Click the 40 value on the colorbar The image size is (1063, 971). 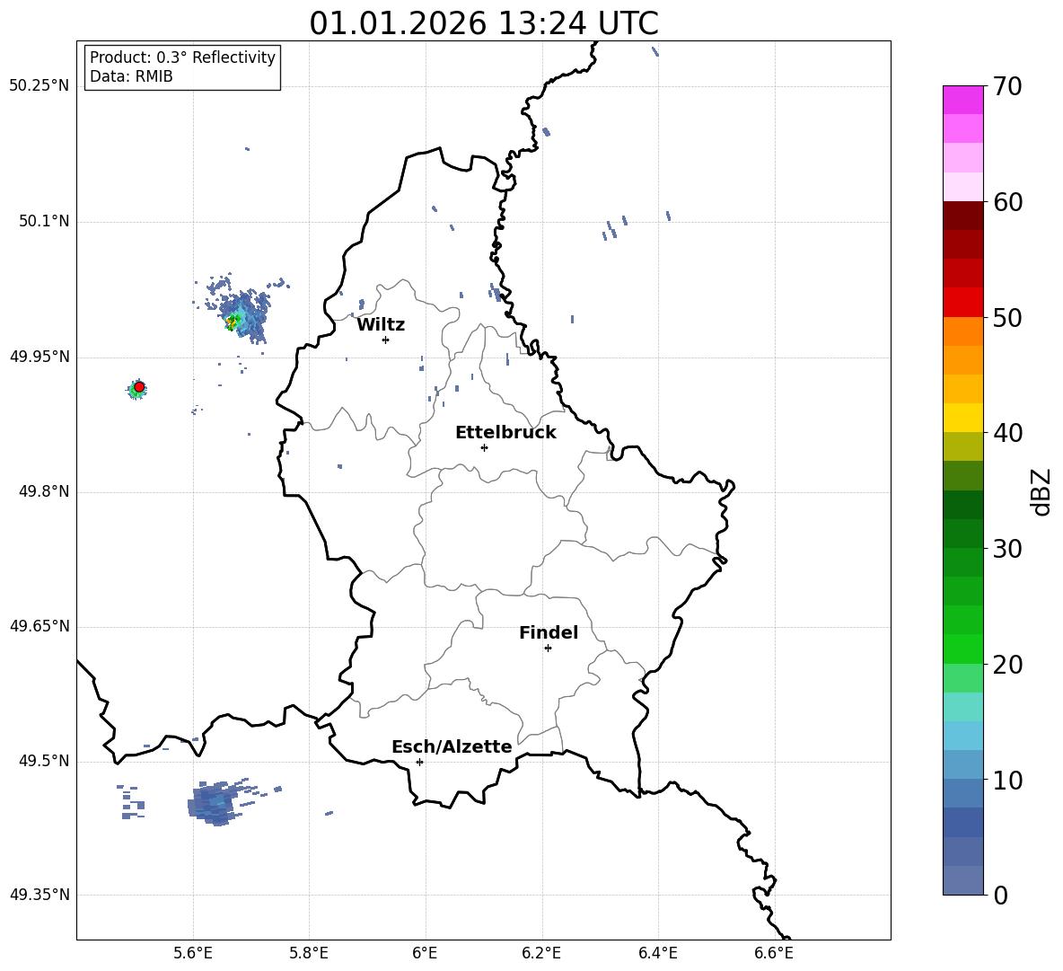pyautogui.click(x=1007, y=433)
